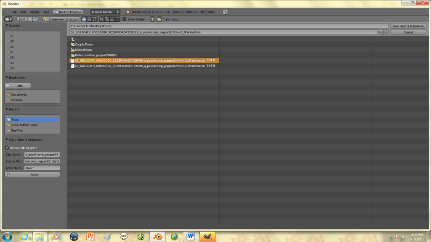Image resolution: width=431 pixels, height=242 pixels.
Task: Open the Help menu
Action: [46, 12]
